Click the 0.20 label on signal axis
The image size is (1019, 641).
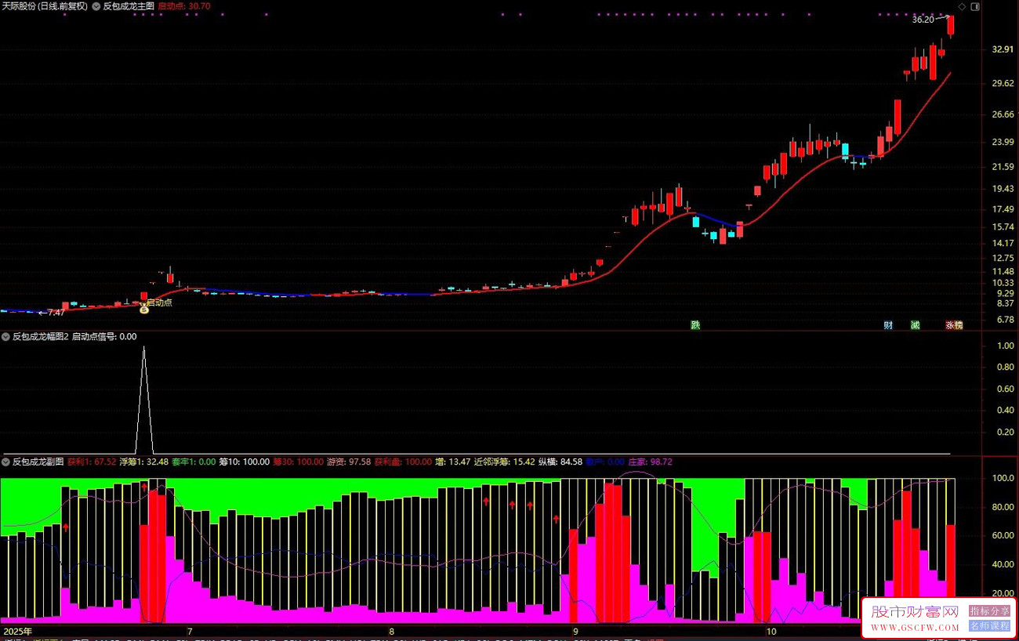pos(1006,432)
